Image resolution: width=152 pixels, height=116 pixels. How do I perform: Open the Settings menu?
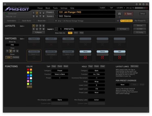pos(64,8)
